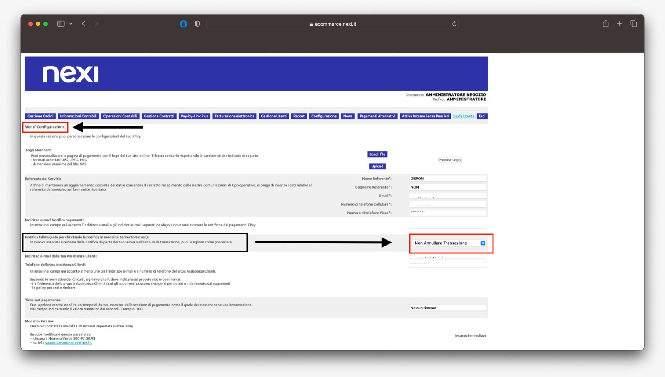Viewport: 665px width, 377px height.
Task: Click the red close window button
Action: [x=30, y=24]
